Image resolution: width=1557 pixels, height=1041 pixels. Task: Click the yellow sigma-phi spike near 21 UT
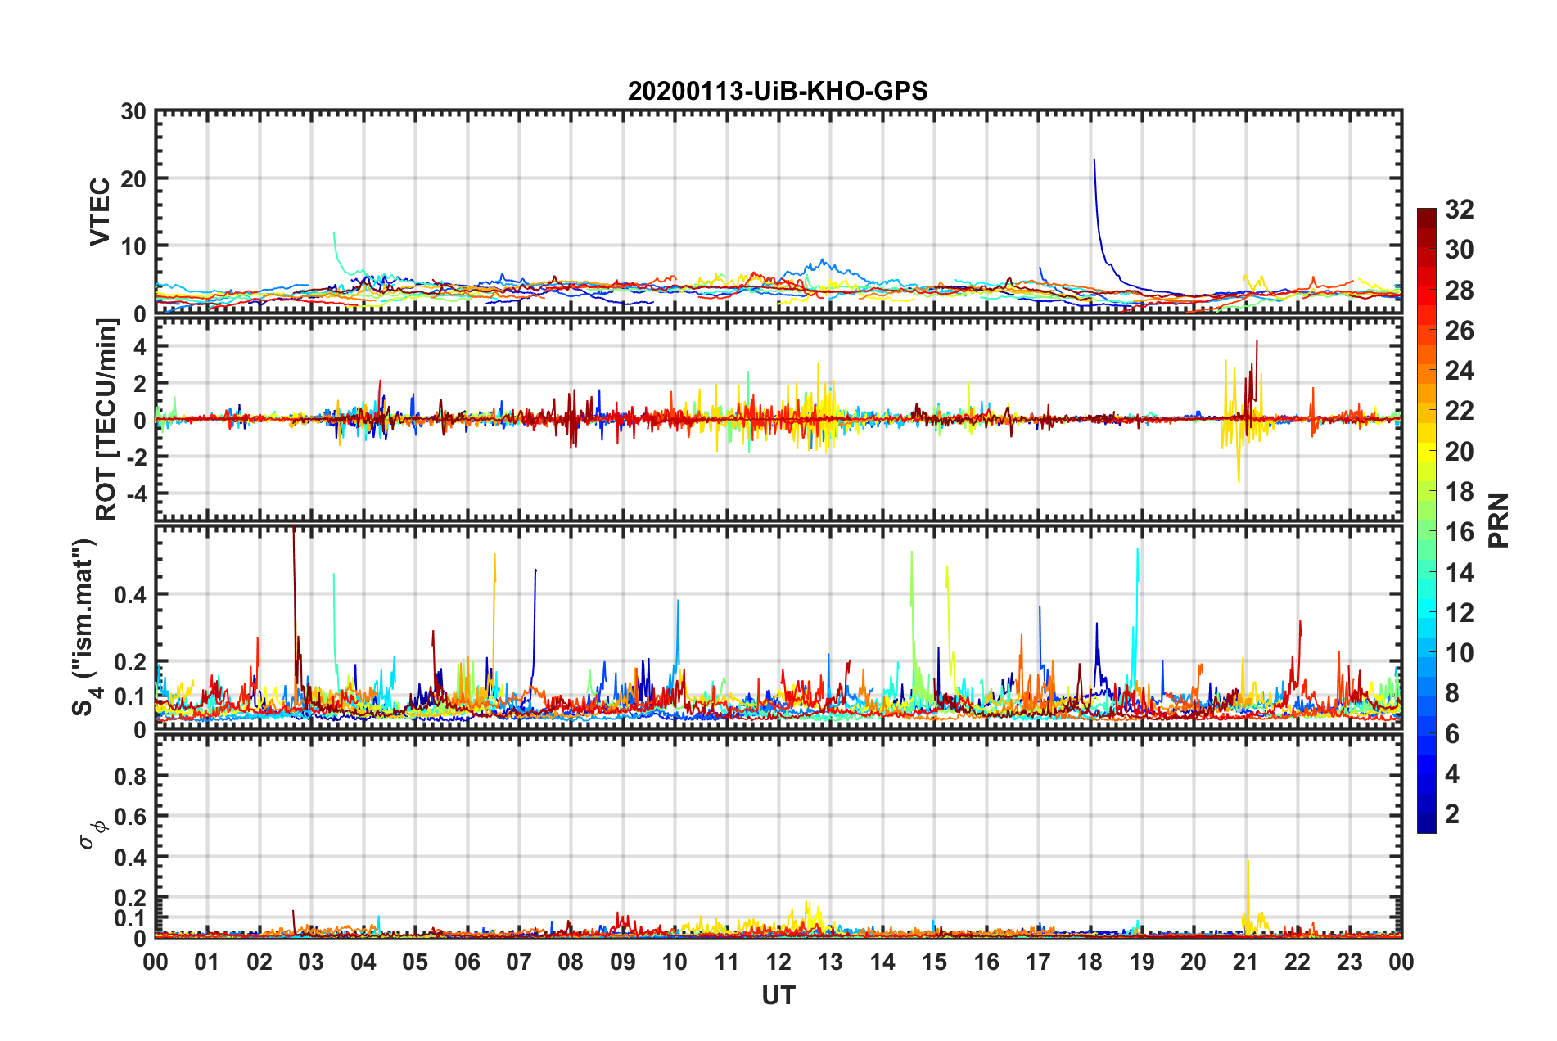coord(1248,863)
